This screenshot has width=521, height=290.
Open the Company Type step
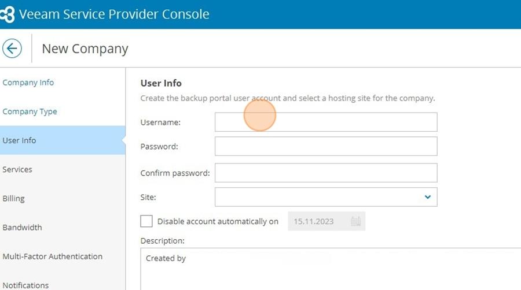click(x=30, y=111)
